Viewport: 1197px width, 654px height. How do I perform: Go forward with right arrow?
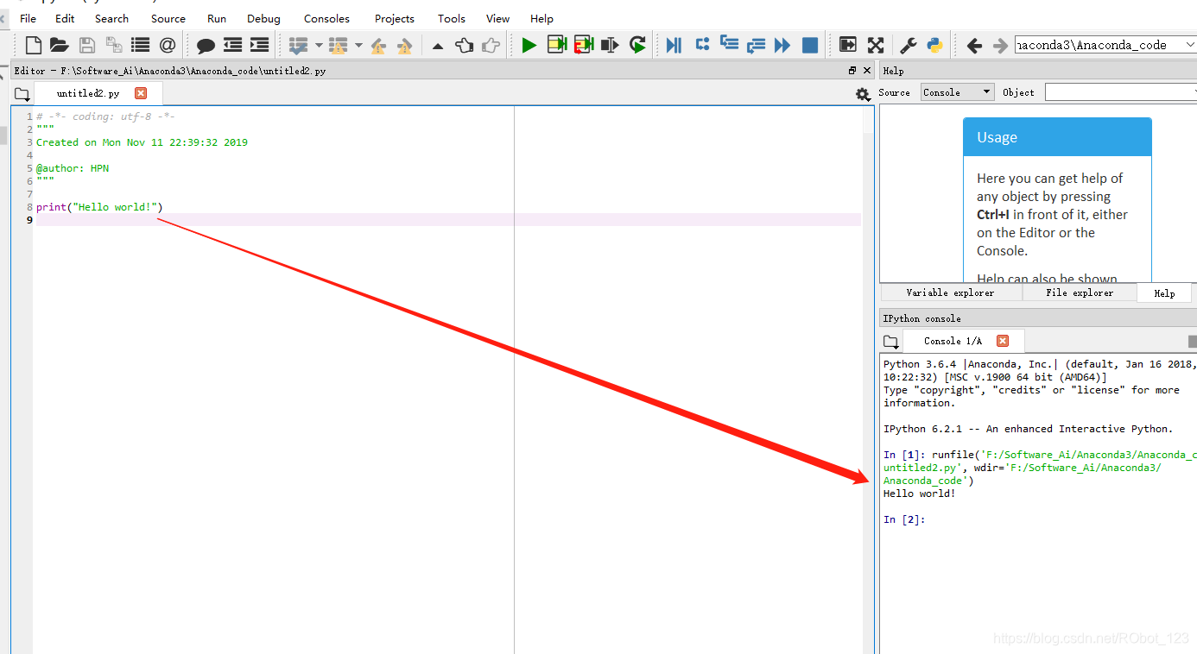tap(1000, 45)
